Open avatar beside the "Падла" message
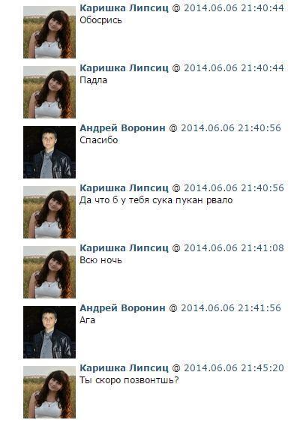Viewport: 303px width, 423px height. (49, 92)
